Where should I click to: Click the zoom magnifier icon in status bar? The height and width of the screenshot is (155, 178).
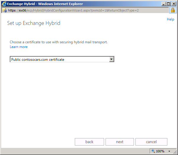(153, 151)
